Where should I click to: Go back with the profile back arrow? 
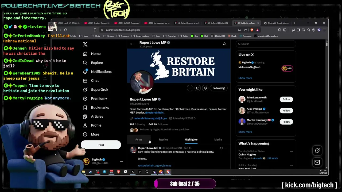click(x=131, y=44)
